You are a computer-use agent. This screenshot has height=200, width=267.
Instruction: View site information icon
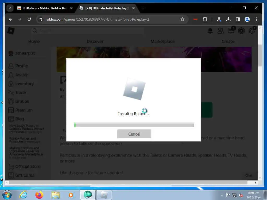pos(40,19)
